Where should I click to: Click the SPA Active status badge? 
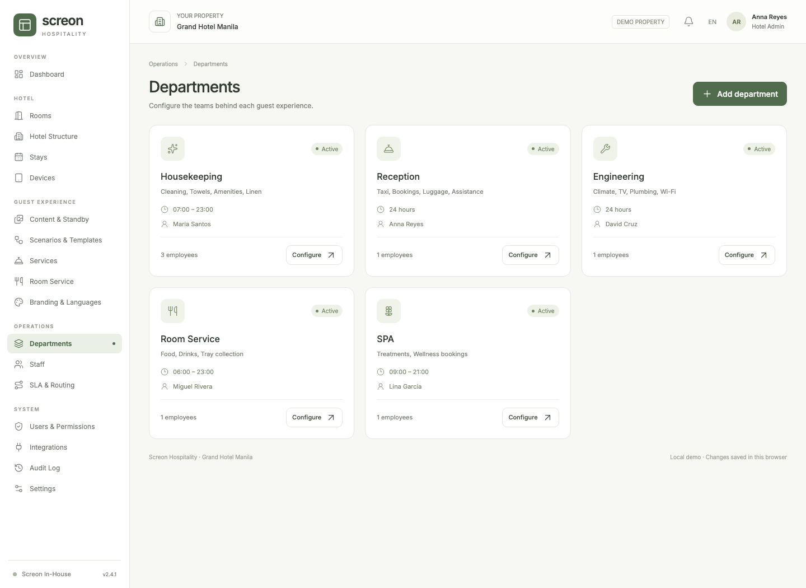click(x=543, y=311)
